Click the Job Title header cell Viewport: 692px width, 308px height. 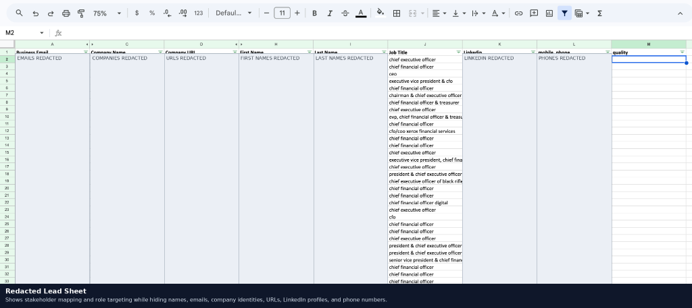(425, 52)
